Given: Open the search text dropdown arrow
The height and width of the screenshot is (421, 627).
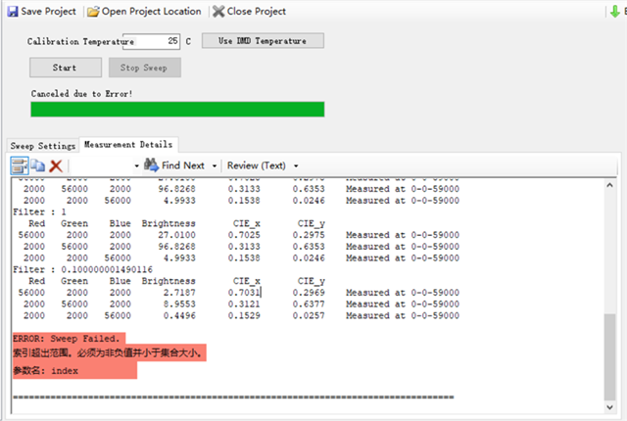Looking at the screenshot, I should 136,165.
